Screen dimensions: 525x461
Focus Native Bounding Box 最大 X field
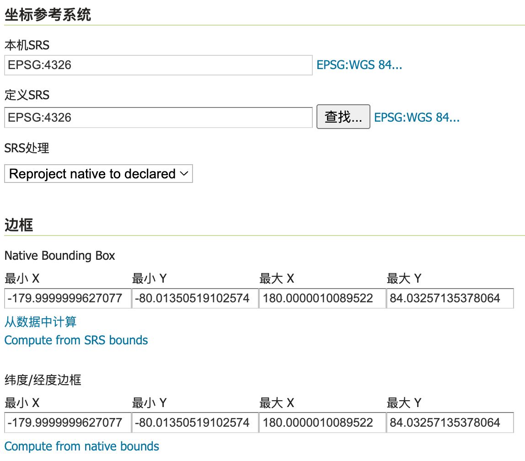(322, 299)
